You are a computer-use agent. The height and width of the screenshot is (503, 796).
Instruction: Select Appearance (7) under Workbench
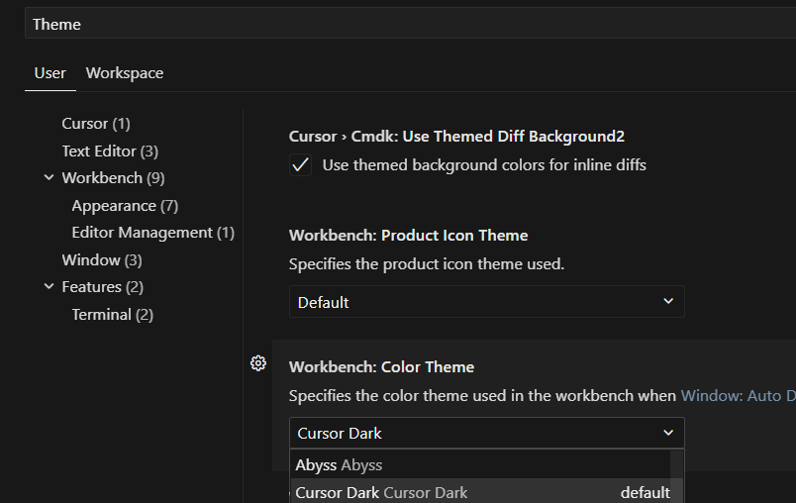tap(125, 206)
